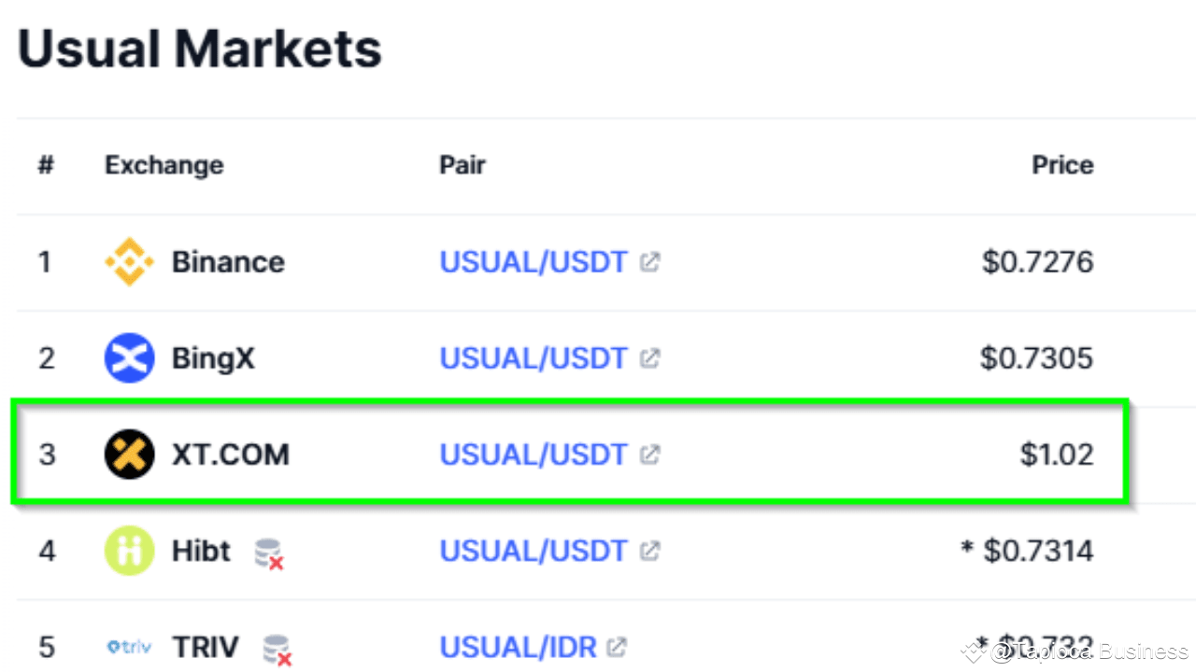Open external link icon for XT.COM pair

[x=649, y=455]
